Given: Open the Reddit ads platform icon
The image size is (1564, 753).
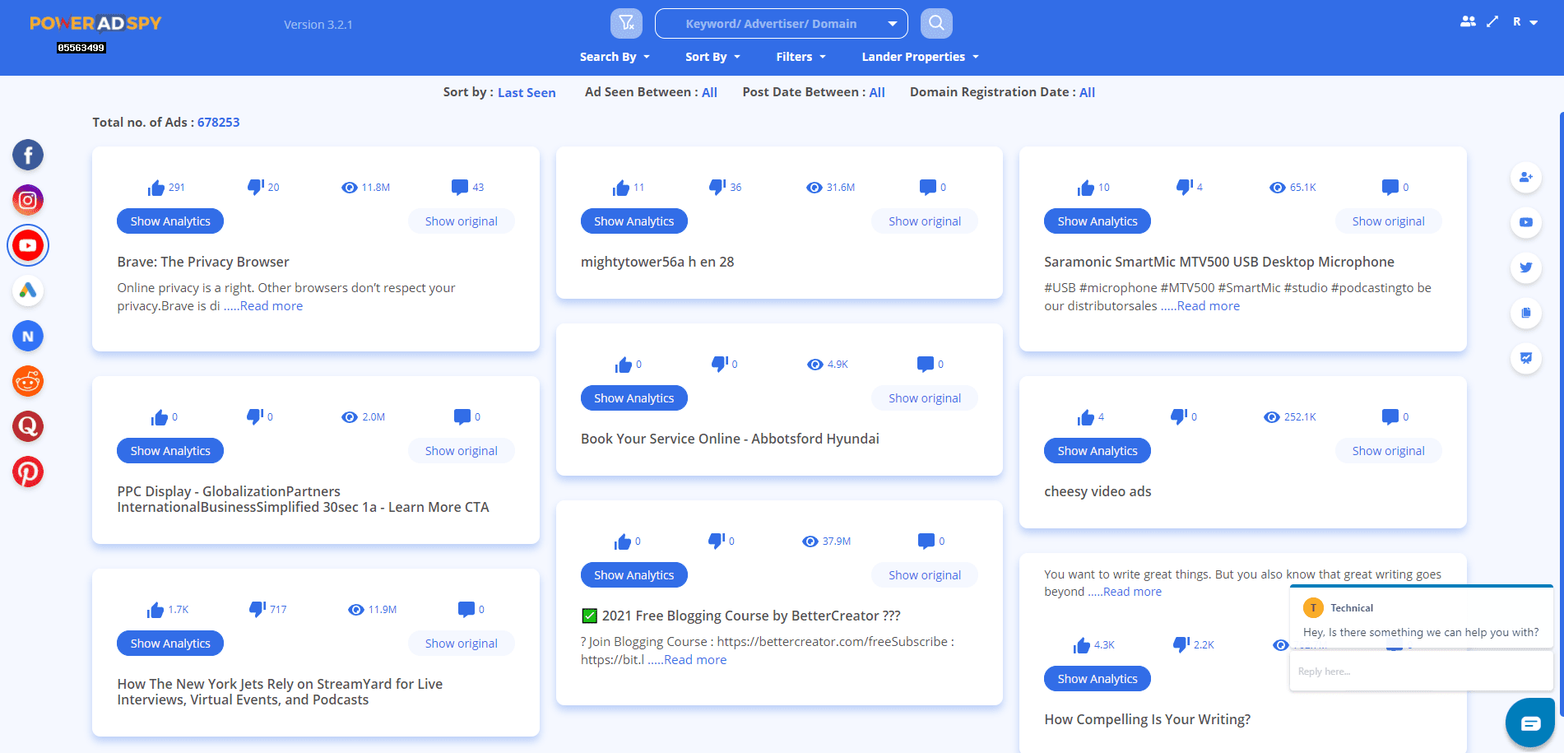Looking at the screenshot, I should 28,381.
